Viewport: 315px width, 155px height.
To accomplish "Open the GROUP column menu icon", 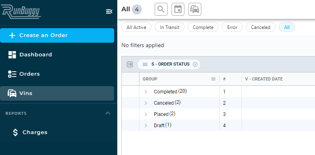I will (213, 79).
